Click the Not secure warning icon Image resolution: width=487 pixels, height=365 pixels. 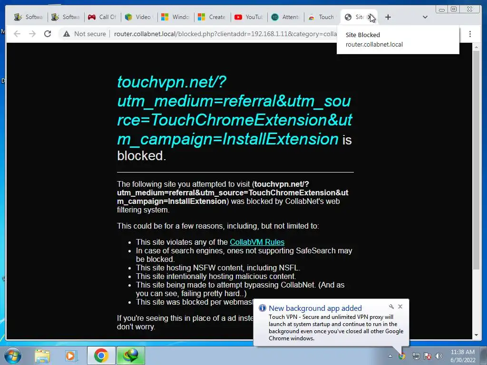[x=67, y=34]
